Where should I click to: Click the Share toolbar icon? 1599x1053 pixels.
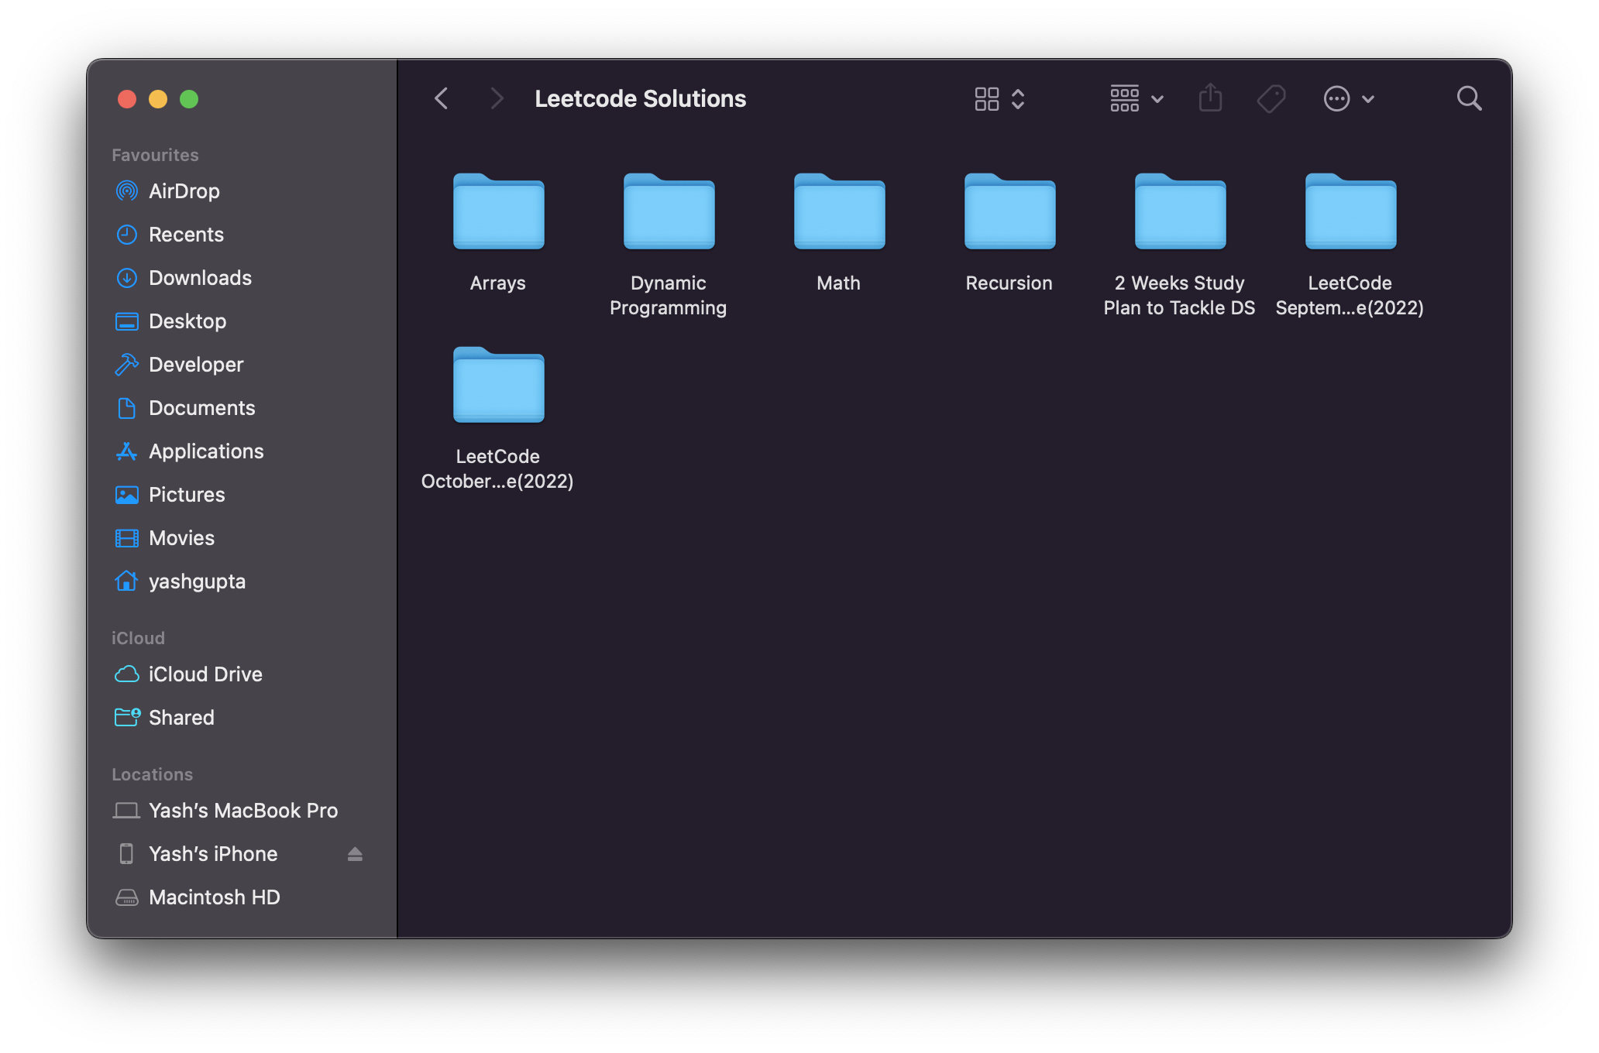tap(1210, 99)
